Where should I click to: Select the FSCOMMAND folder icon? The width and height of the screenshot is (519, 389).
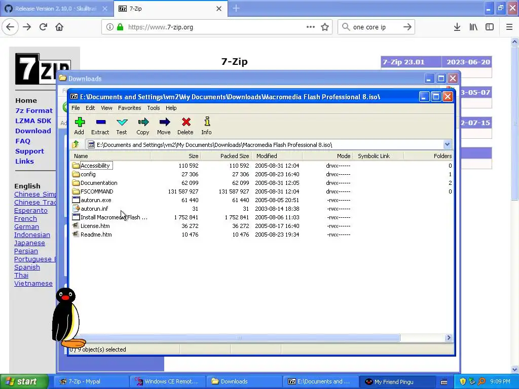(x=76, y=191)
